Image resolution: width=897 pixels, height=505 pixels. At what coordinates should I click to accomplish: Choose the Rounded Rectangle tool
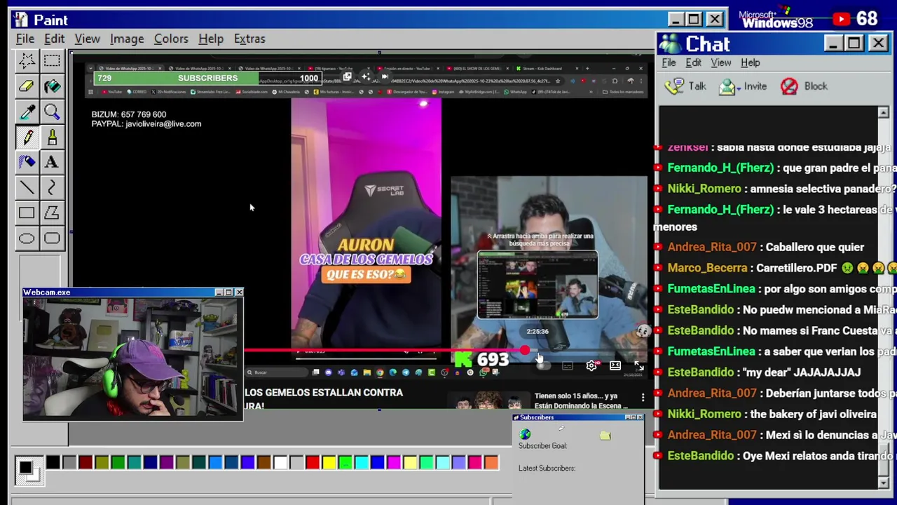point(52,238)
